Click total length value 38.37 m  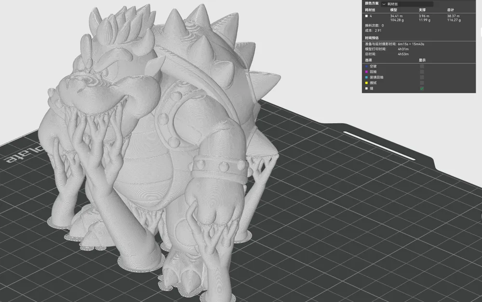click(x=453, y=16)
